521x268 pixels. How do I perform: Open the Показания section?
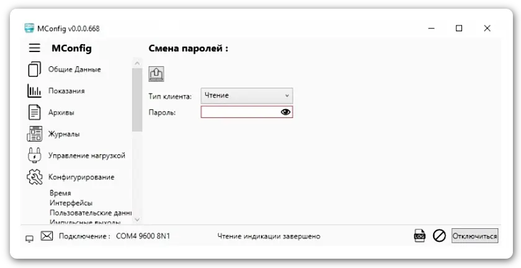[x=66, y=91]
